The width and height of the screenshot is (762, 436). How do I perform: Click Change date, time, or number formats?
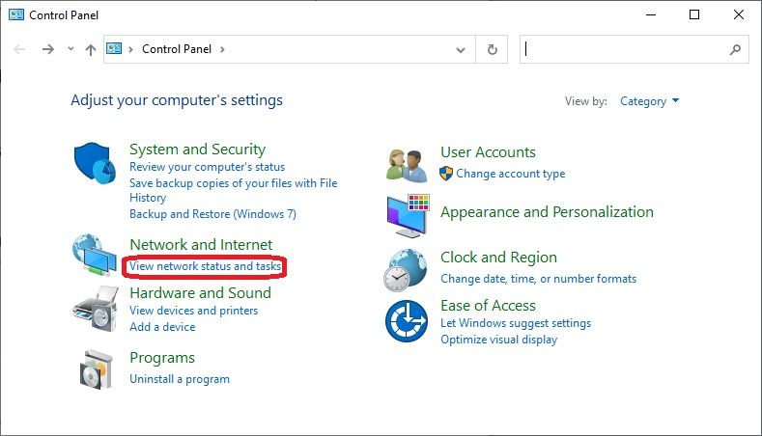[x=539, y=279]
